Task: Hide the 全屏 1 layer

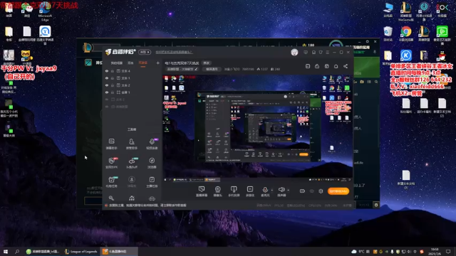Action: click(107, 92)
